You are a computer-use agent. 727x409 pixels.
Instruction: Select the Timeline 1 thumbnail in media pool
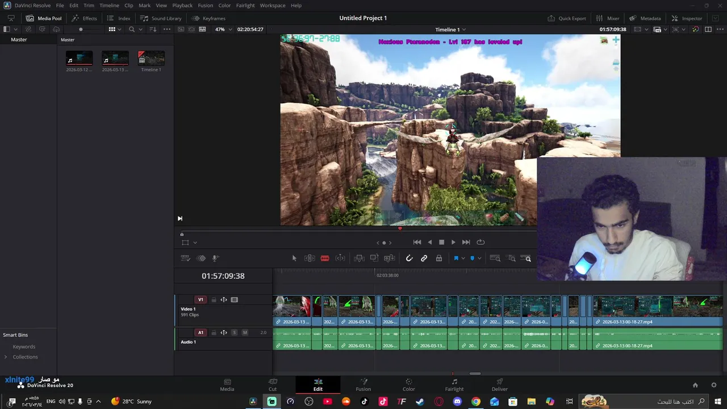point(151,58)
